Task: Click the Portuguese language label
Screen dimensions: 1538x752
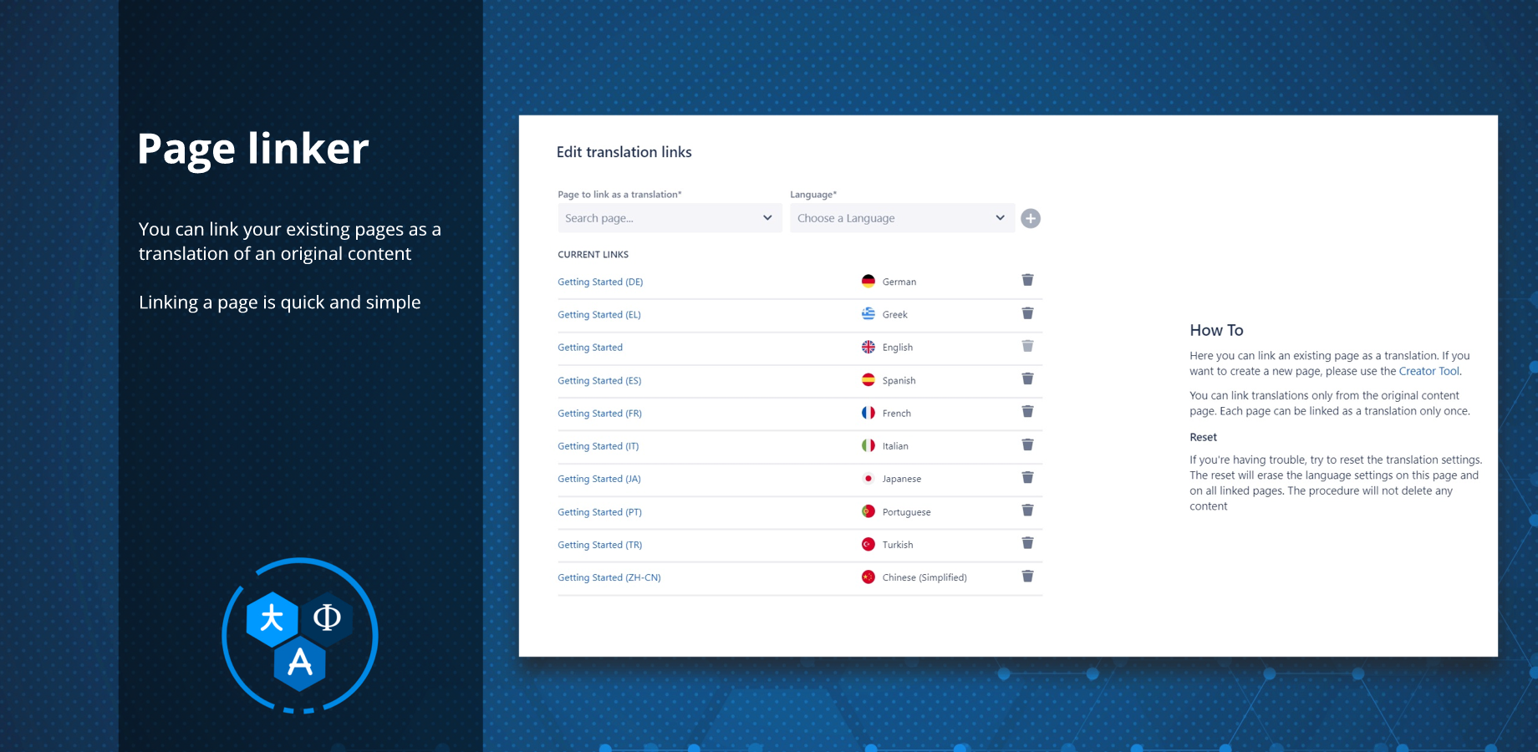Action: click(x=907, y=512)
